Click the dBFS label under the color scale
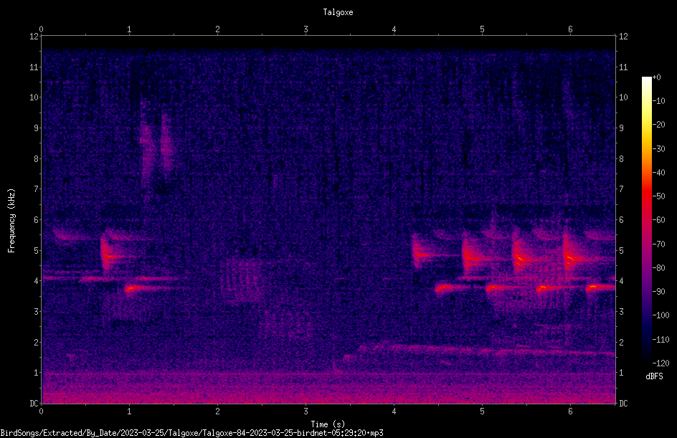 [x=654, y=376]
